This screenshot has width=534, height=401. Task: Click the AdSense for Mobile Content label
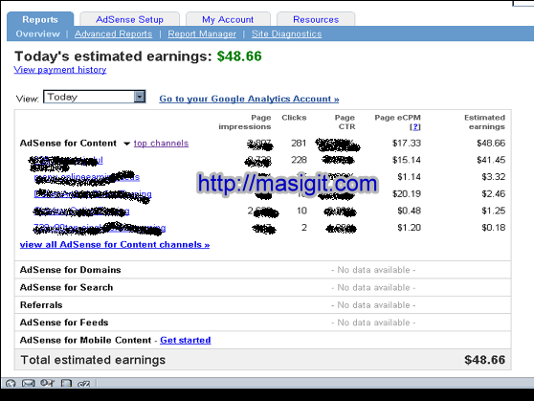[x=85, y=340]
